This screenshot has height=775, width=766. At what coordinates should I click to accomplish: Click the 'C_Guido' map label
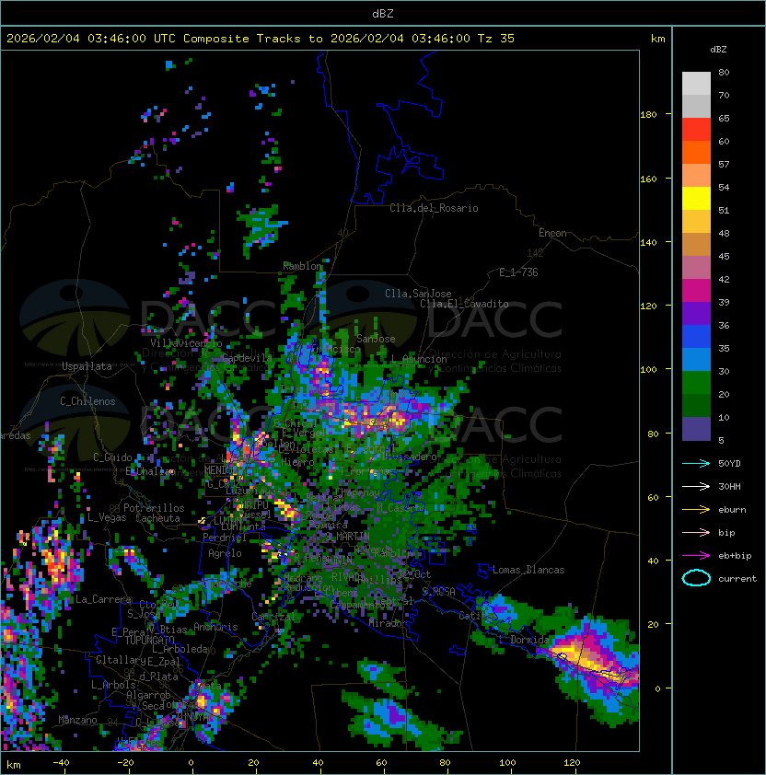pyautogui.click(x=112, y=457)
